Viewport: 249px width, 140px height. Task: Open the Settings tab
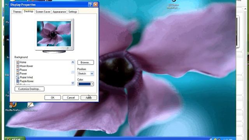tap(73, 12)
